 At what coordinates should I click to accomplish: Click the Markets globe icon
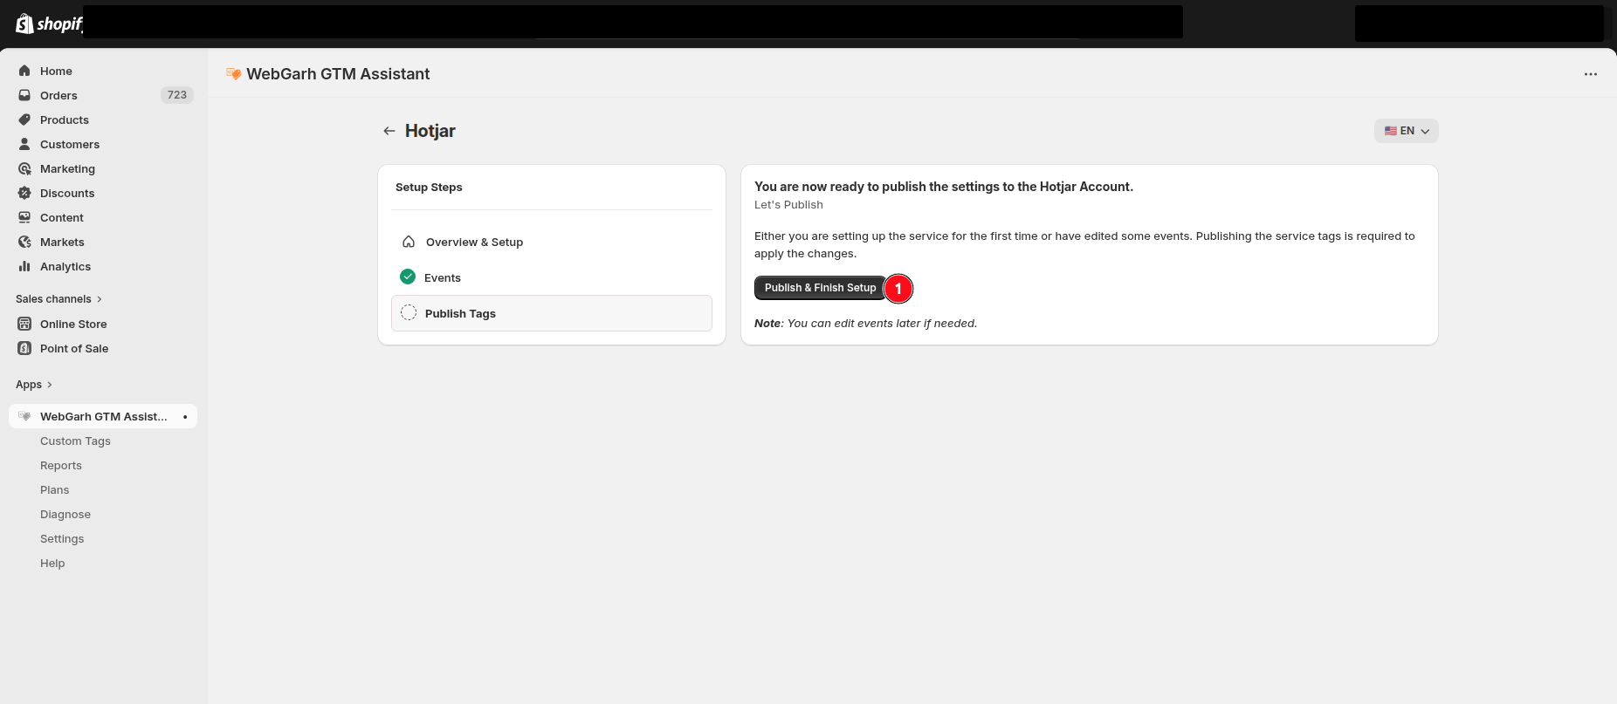tap(24, 242)
